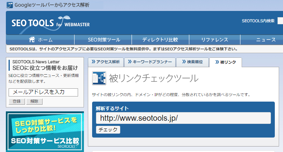Click the チェック button
This screenshot has height=152, width=283.
[108, 130]
